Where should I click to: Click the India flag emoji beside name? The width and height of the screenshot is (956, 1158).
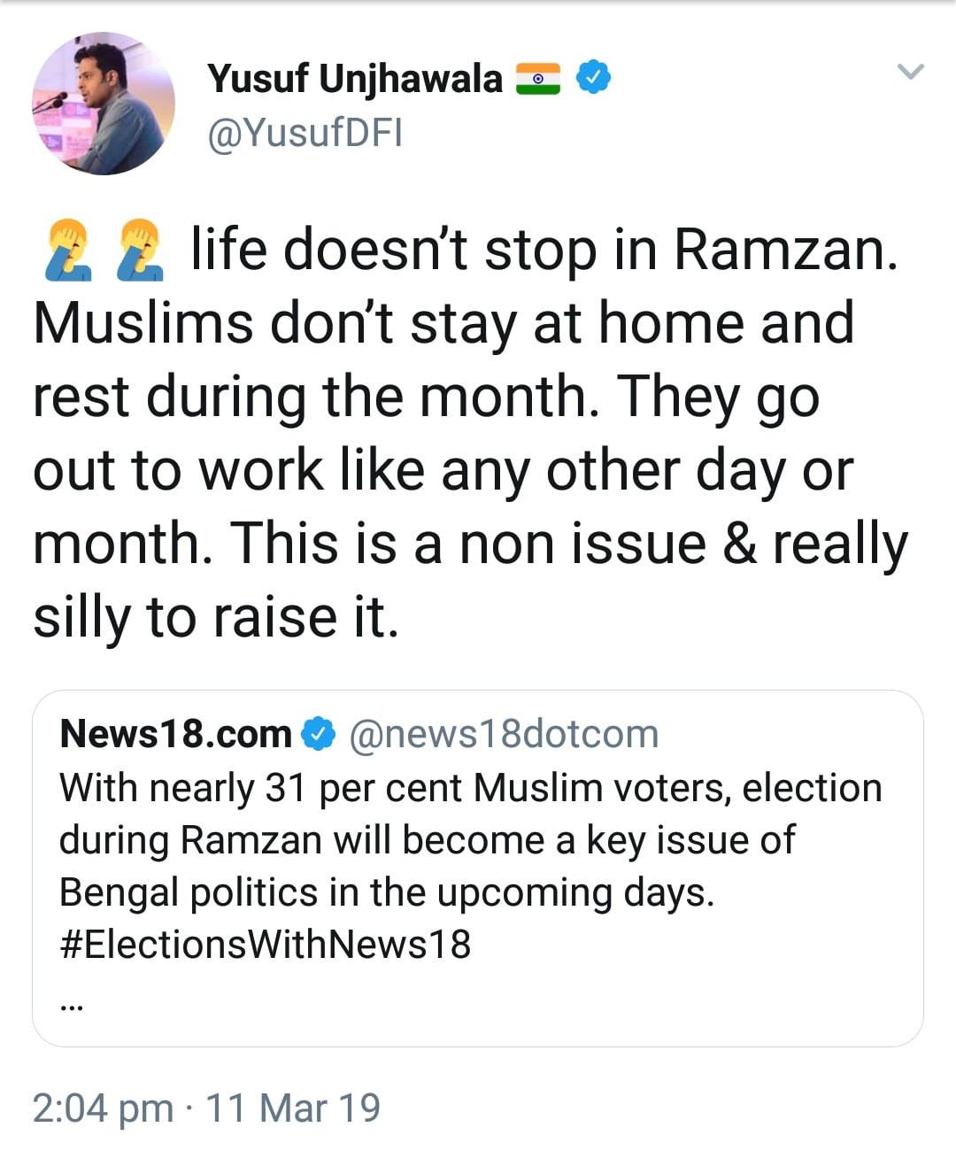pos(538,79)
